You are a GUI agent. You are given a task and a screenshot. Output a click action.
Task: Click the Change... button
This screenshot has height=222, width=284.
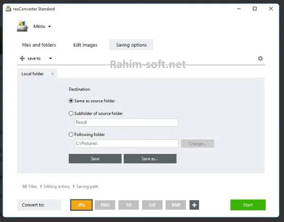(x=197, y=144)
